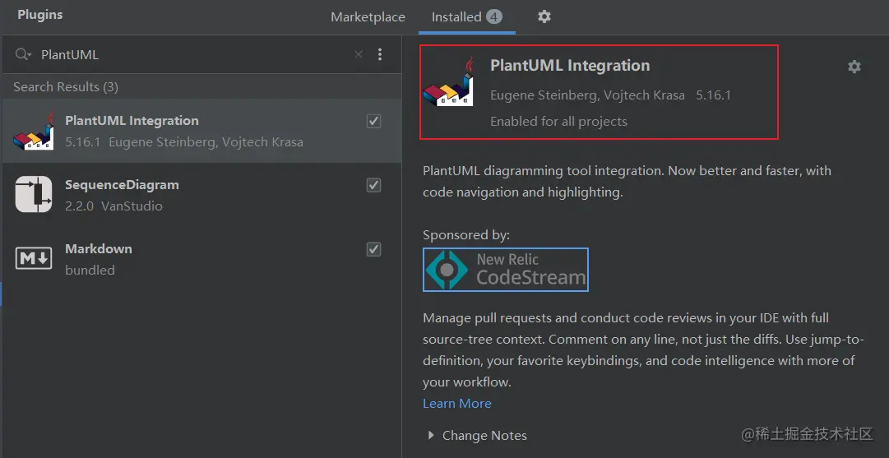
Task: Select the Installed tab
Action: pos(466,17)
